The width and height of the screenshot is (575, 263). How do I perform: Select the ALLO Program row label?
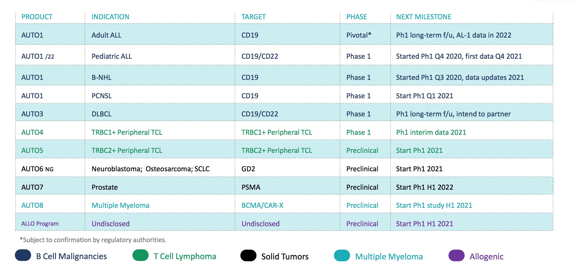pos(40,224)
